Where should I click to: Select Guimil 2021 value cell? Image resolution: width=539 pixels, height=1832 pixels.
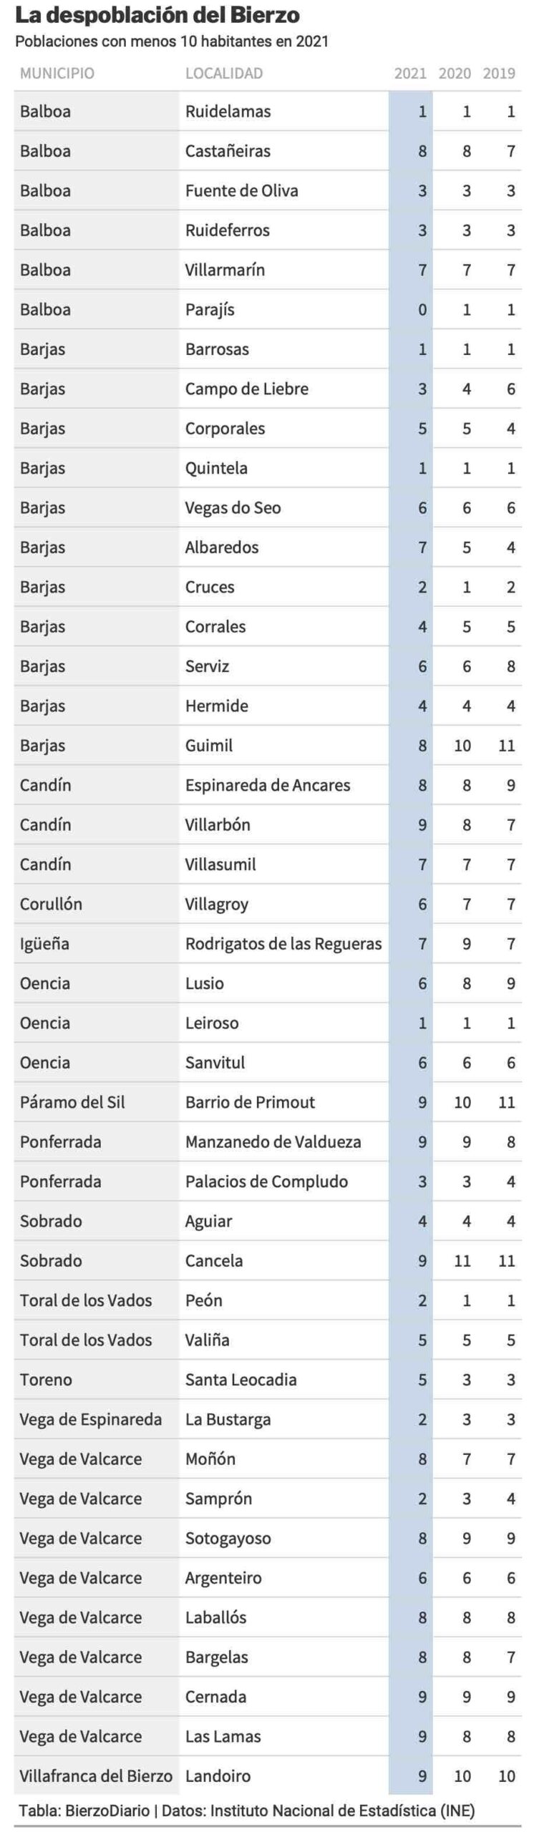pos(411,745)
